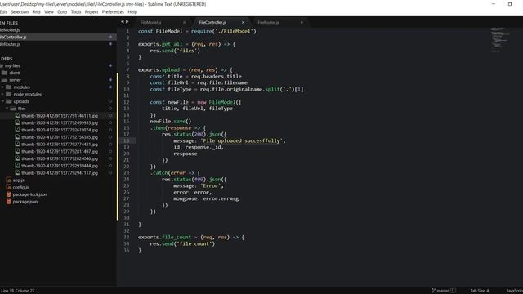Switch to the FileRouter.js tab

(x=268, y=22)
